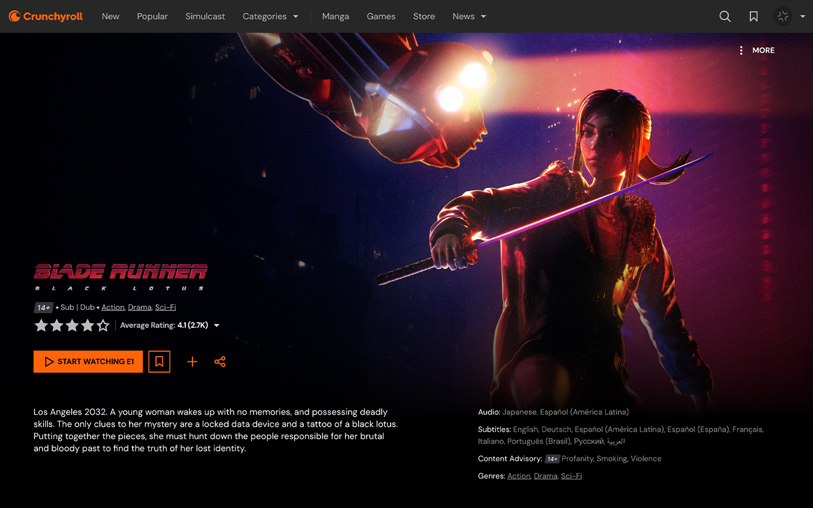Rate the series four stars
813x508 pixels.
pyautogui.click(x=88, y=325)
